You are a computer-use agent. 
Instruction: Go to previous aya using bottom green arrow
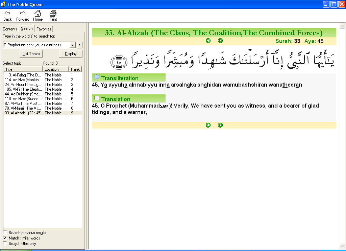pyautogui.click(x=208, y=125)
